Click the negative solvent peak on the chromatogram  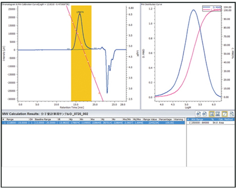click(x=107, y=87)
